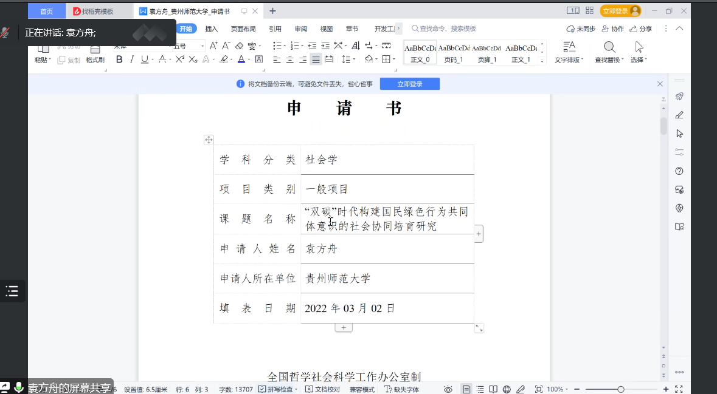Open the 页面布局 Page Layout tab
The width and height of the screenshot is (717, 394).
243,29
